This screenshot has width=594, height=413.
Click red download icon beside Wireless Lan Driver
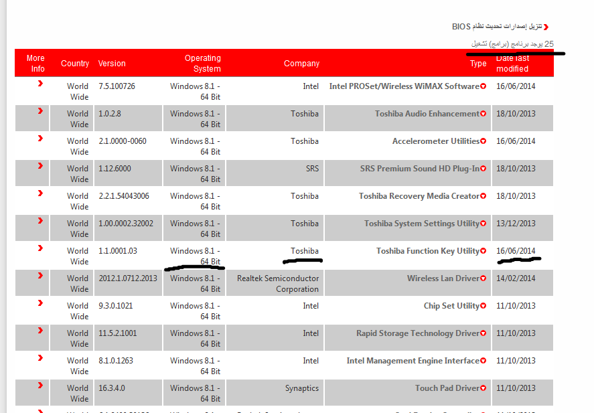click(x=483, y=278)
